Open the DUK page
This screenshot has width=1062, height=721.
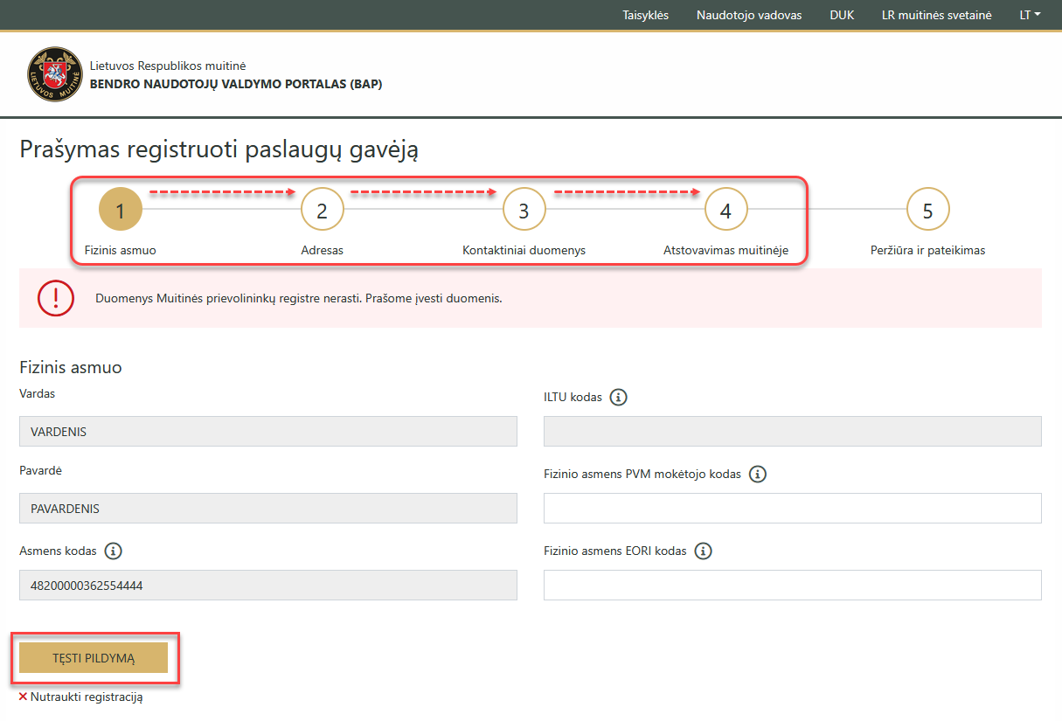tap(841, 15)
